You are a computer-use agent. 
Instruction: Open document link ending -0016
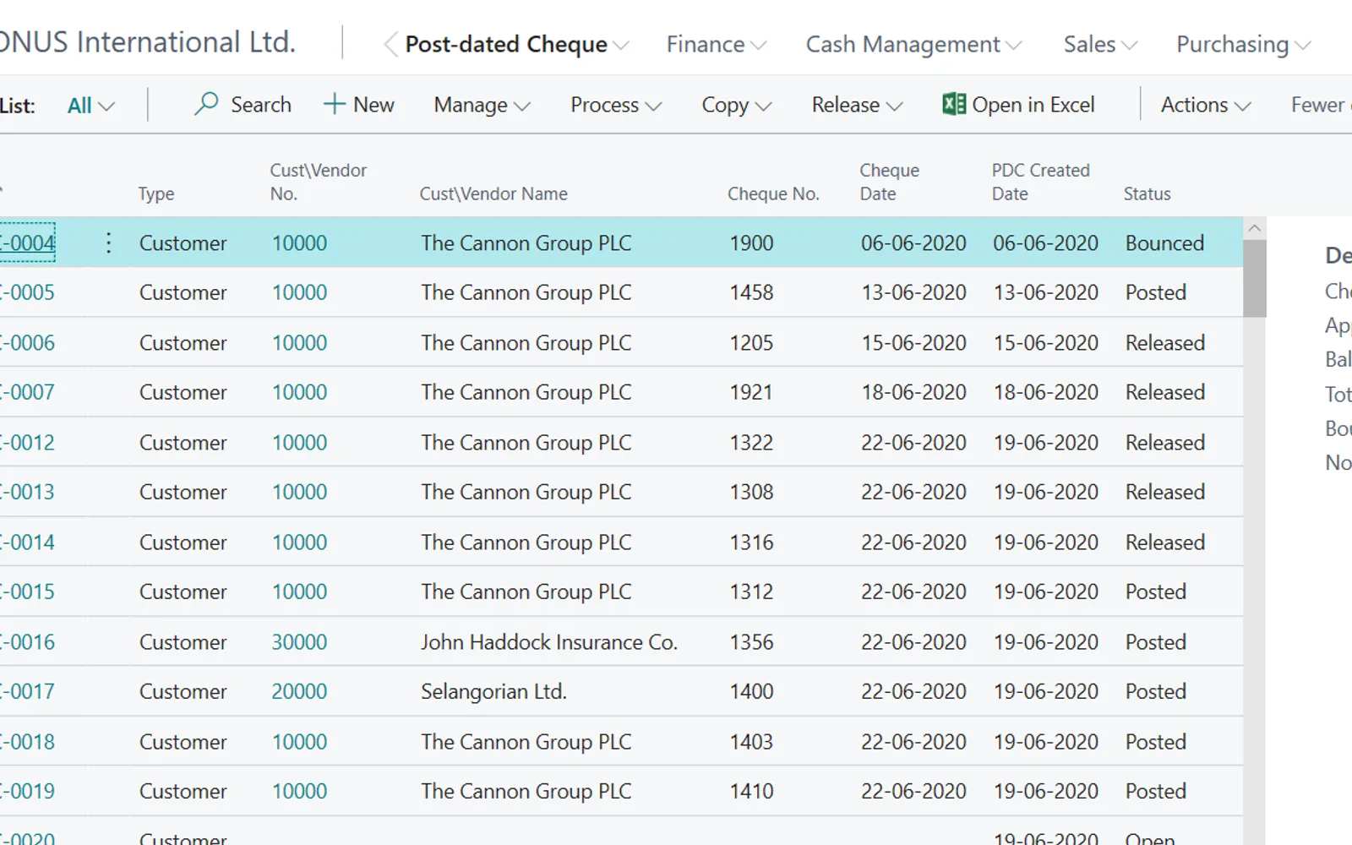pos(27,641)
